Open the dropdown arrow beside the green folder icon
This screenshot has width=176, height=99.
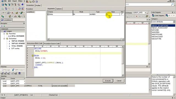click(x=24, y=13)
